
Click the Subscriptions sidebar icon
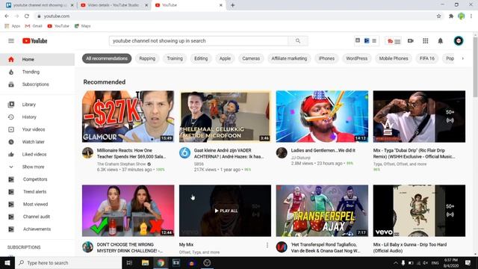tap(11, 84)
